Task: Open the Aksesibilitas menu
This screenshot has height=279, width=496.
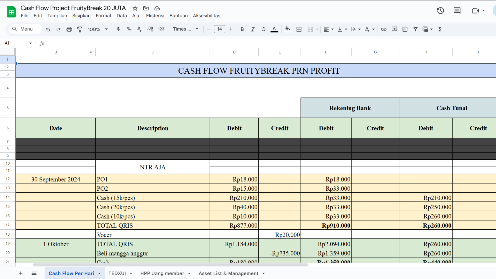Action: 206,16
